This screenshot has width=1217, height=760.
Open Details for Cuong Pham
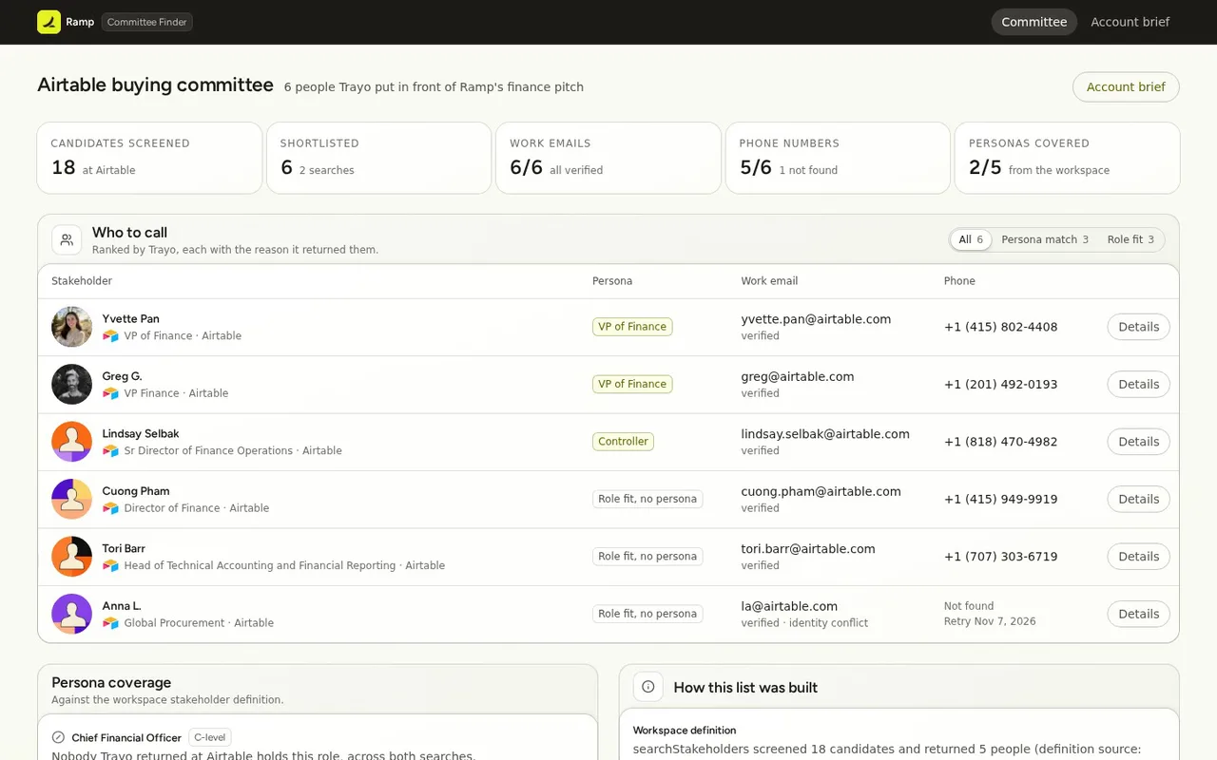[x=1138, y=499]
